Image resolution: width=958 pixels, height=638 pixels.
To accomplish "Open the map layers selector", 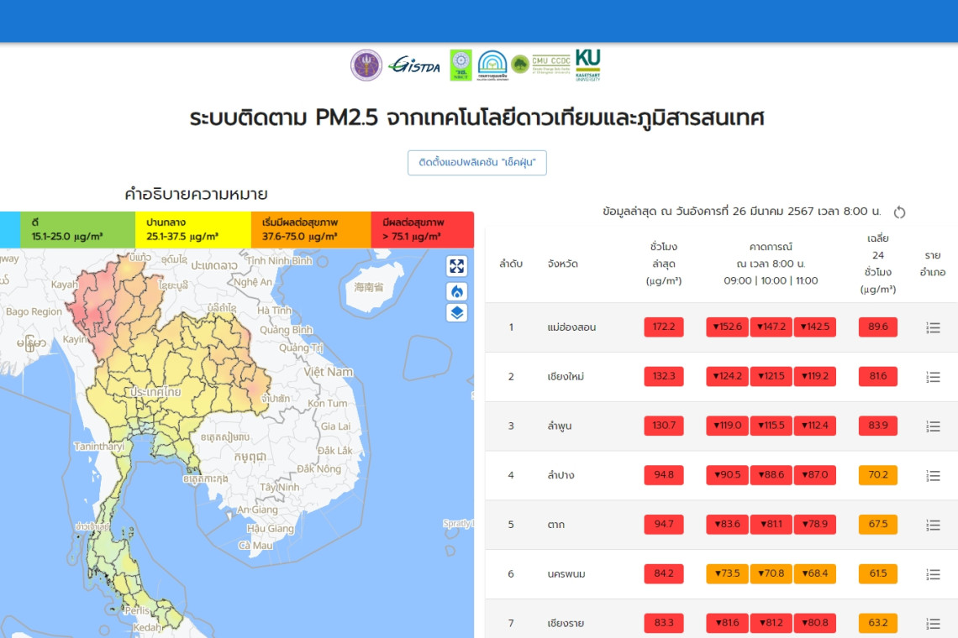I will 456,313.
